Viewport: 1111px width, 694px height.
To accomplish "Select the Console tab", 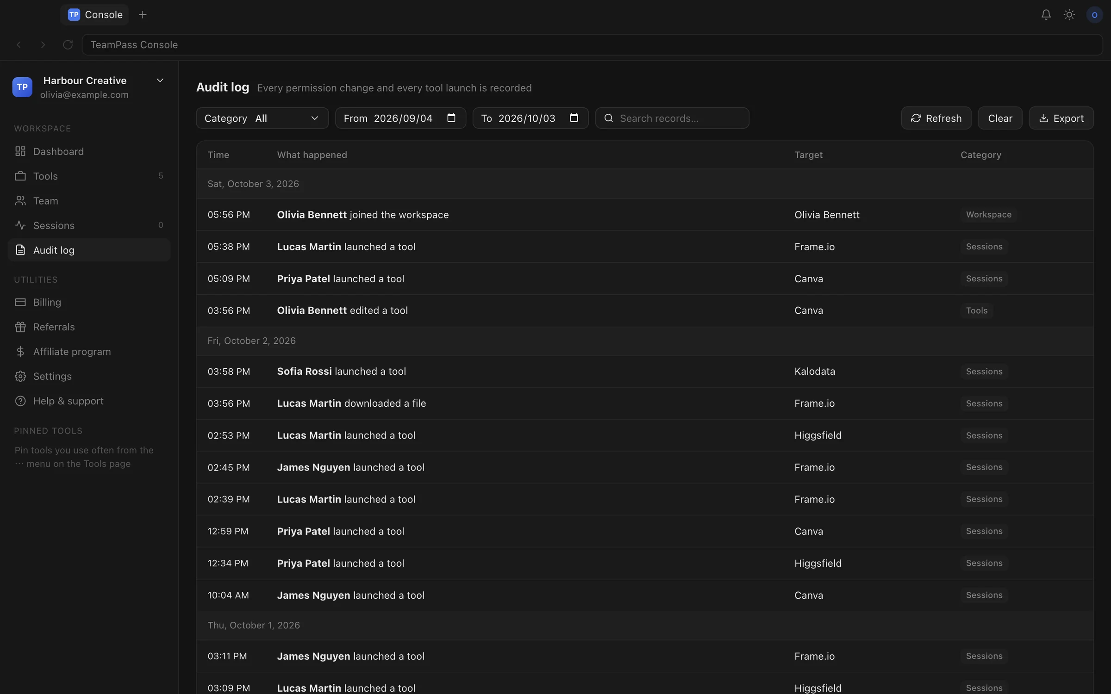I will 95,15.
